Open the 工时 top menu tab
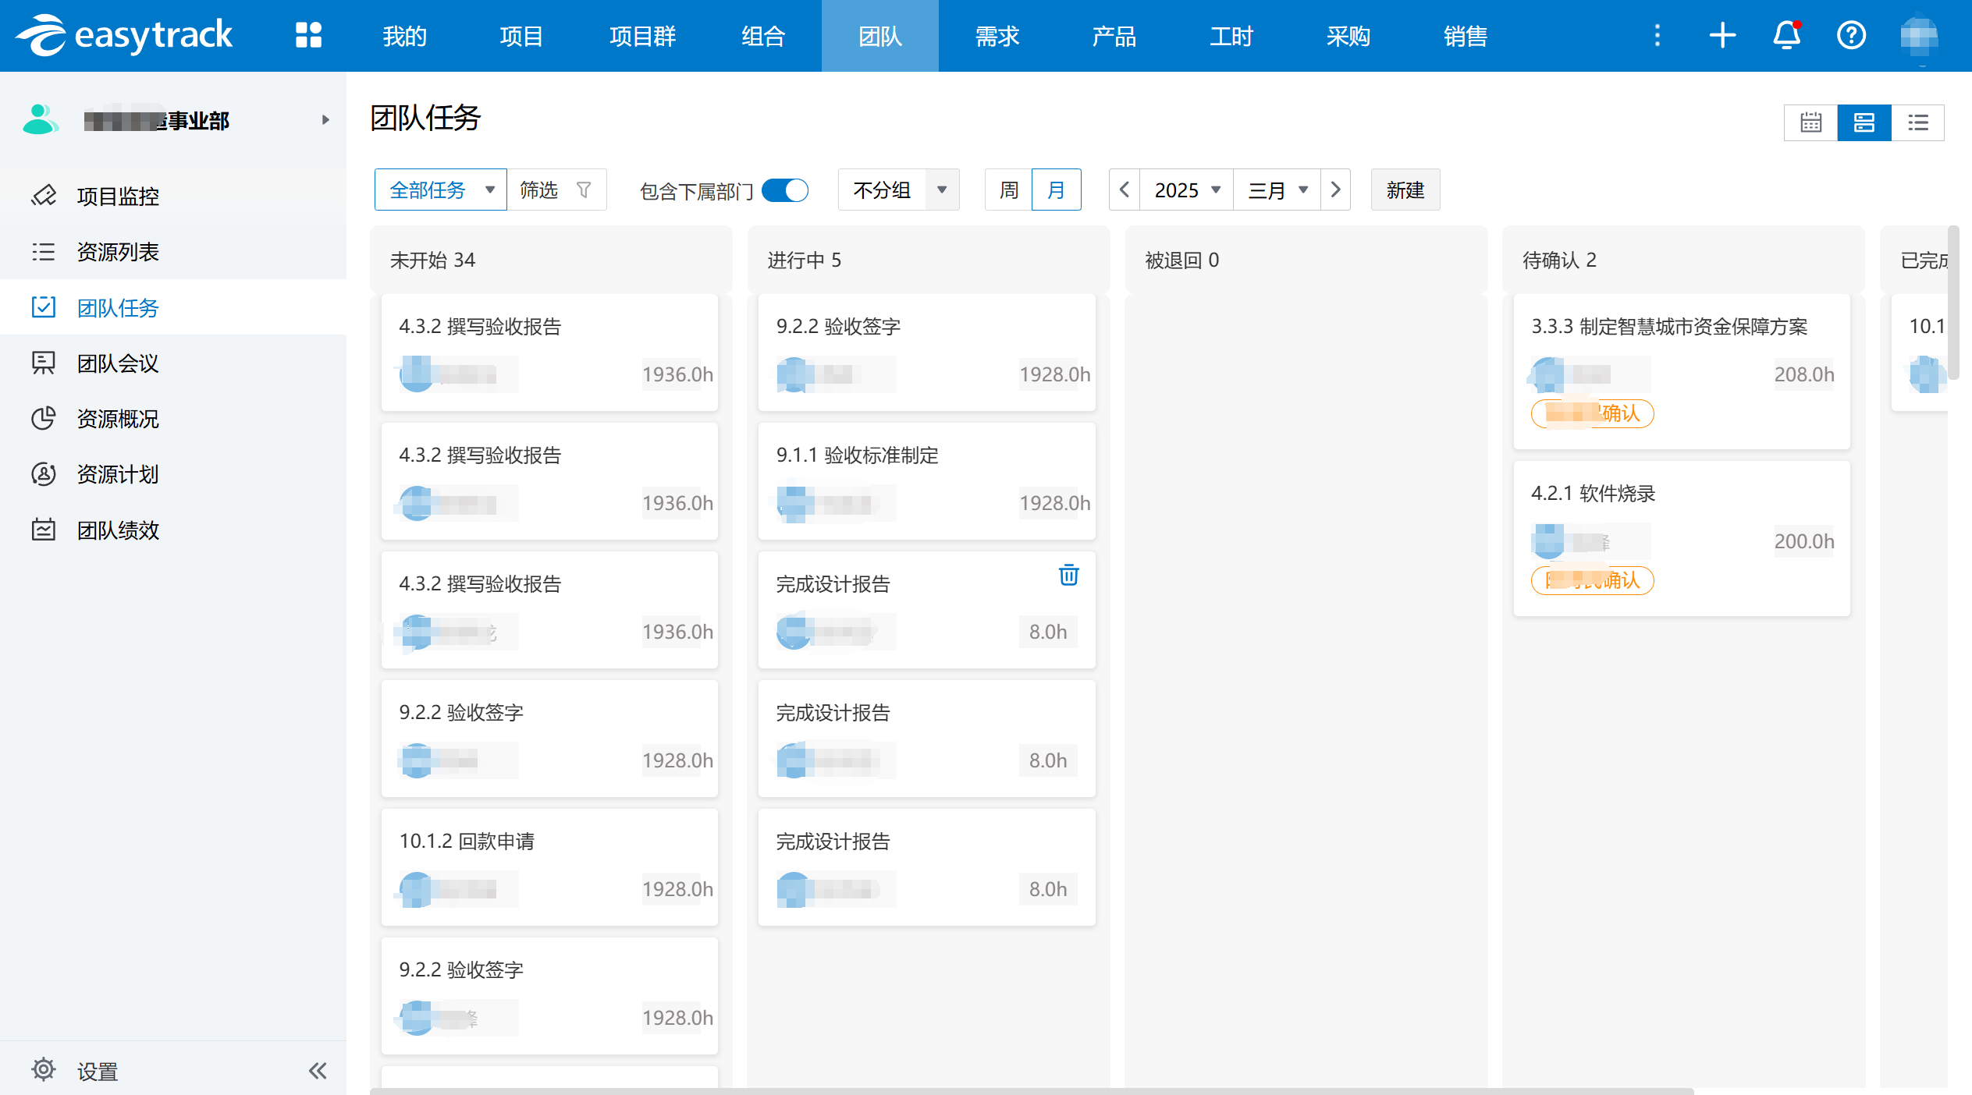Viewport: 1972px width, 1095px height. click(x=1231, y=36)
